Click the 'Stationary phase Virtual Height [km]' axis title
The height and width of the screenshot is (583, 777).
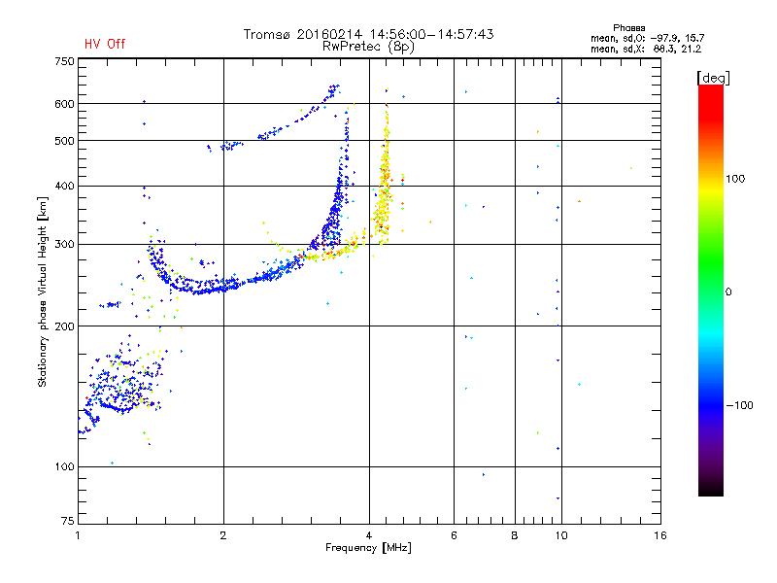pos(42,291)
